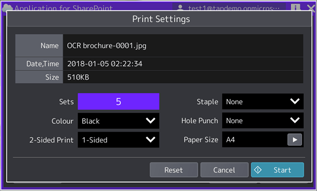
Task: Click the cloud app icon in header
Action: click(x=7, y=8)
